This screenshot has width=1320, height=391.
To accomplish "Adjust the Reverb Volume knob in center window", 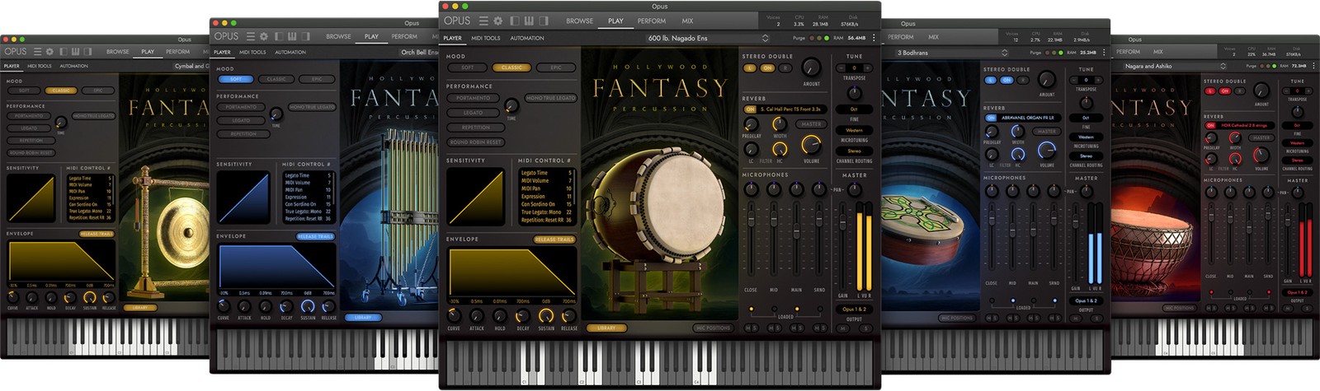I will click(811, 146).
